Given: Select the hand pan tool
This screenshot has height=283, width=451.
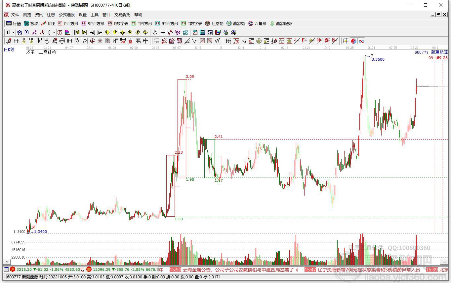Looking at the screenshot, I should tap(155, 32).
